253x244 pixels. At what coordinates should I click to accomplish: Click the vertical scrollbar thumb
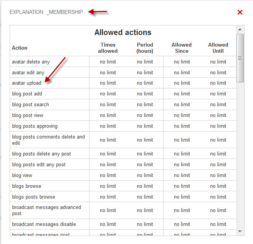pos(240,58)
